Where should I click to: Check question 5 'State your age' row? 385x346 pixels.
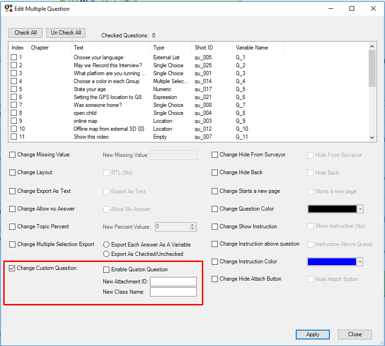[x=14, y=89]
